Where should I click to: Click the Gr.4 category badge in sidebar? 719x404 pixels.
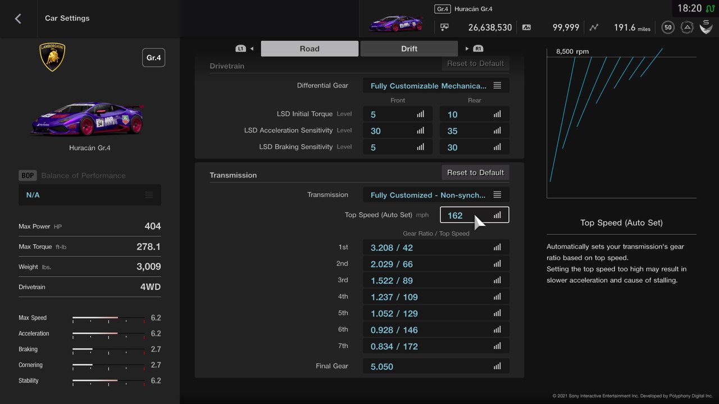point(153,58)
